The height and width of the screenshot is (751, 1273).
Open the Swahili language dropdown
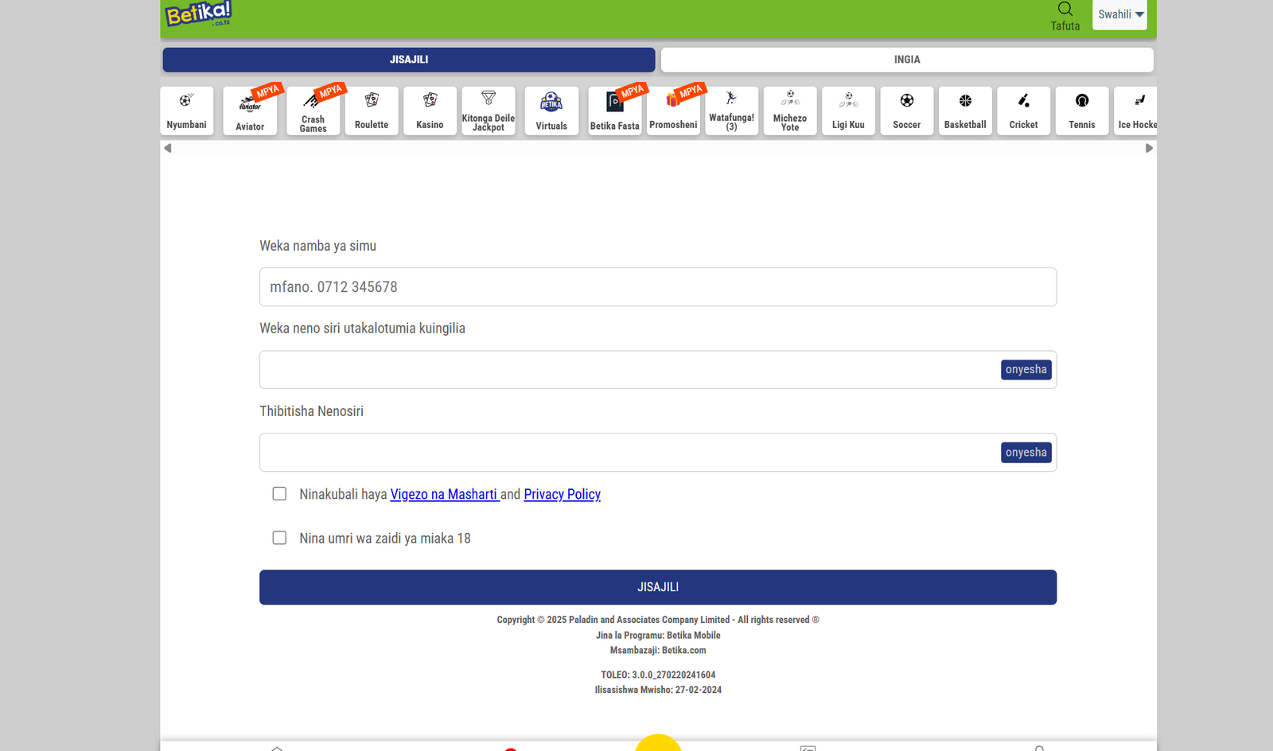(1119, 14)
